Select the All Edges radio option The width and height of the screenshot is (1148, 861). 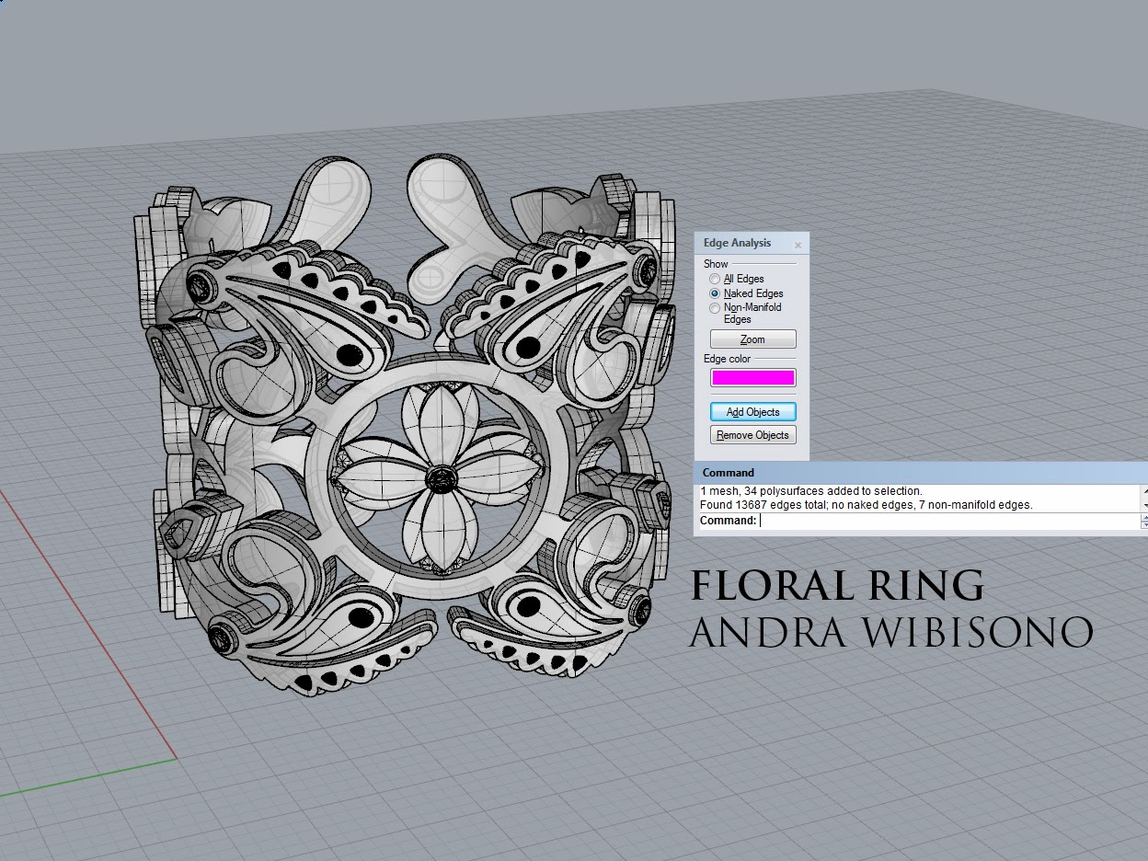pyautogui.click(x=715, y=279)
